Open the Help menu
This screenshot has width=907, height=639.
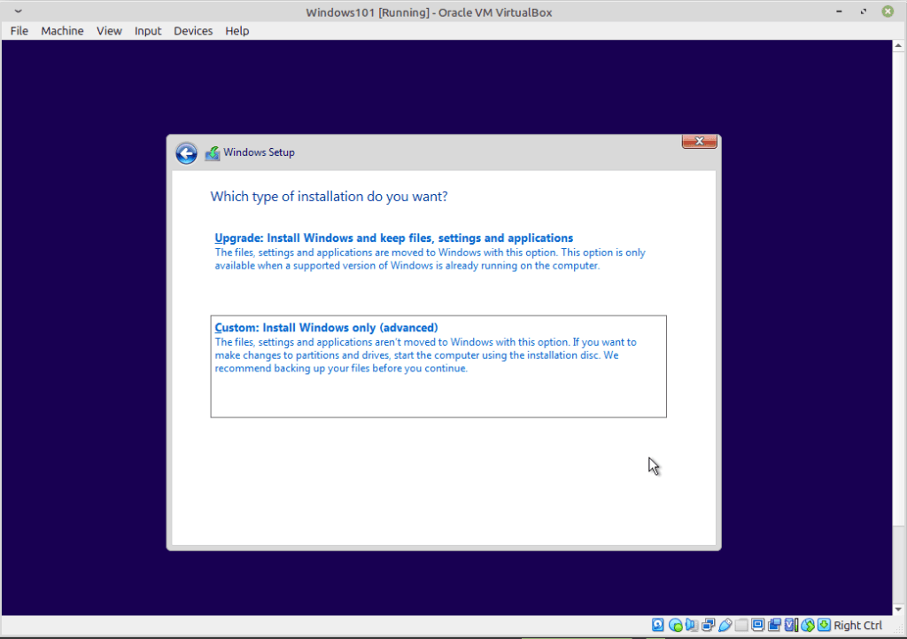[x=237, y=31]
